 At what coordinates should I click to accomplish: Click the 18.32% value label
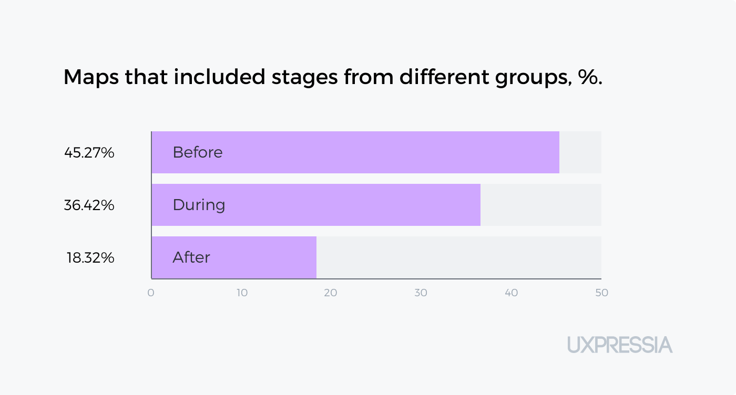[90, 258]
